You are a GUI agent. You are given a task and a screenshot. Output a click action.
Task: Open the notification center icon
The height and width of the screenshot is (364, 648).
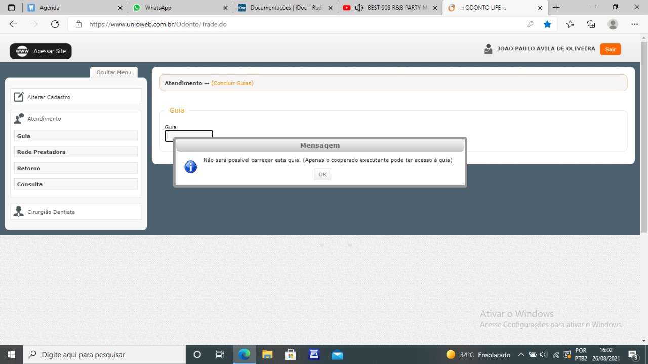click(633, 355)
